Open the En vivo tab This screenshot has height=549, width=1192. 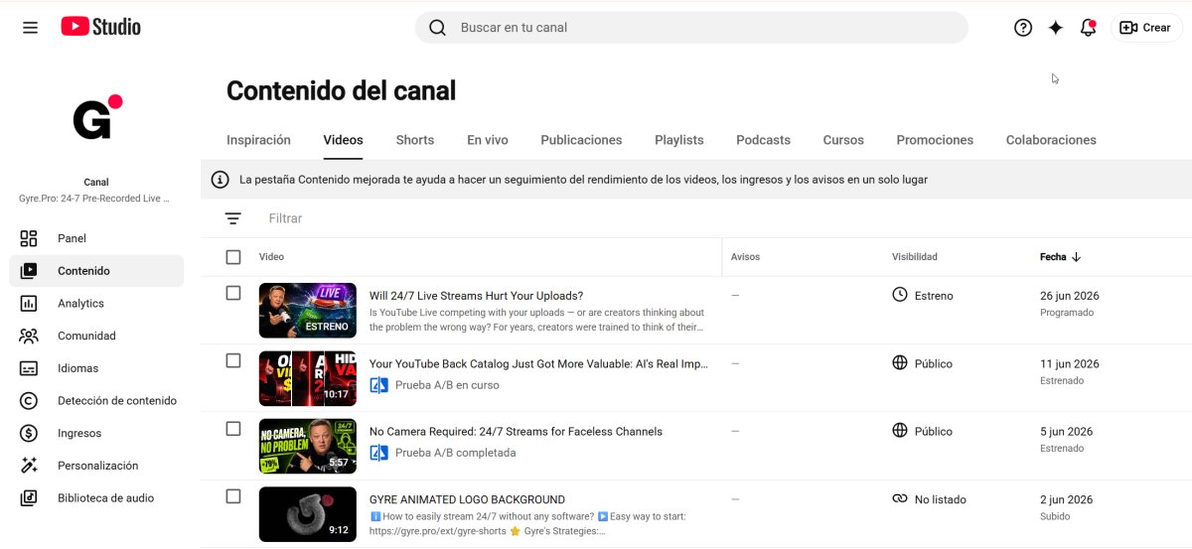point(488,140)
